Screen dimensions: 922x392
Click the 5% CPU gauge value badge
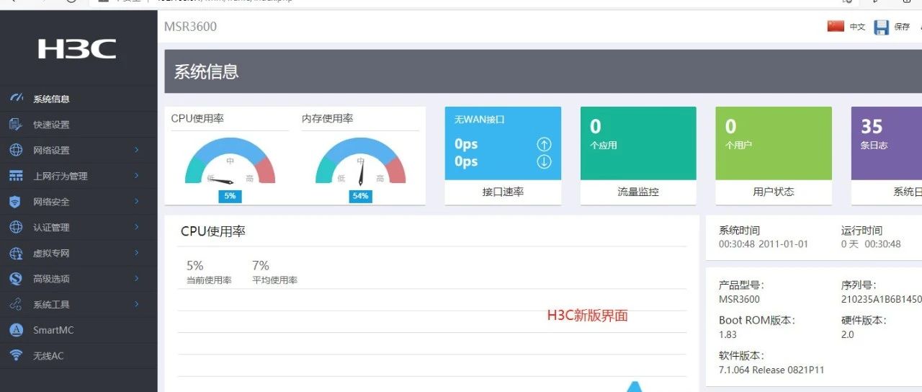click(x=230, y=196)
